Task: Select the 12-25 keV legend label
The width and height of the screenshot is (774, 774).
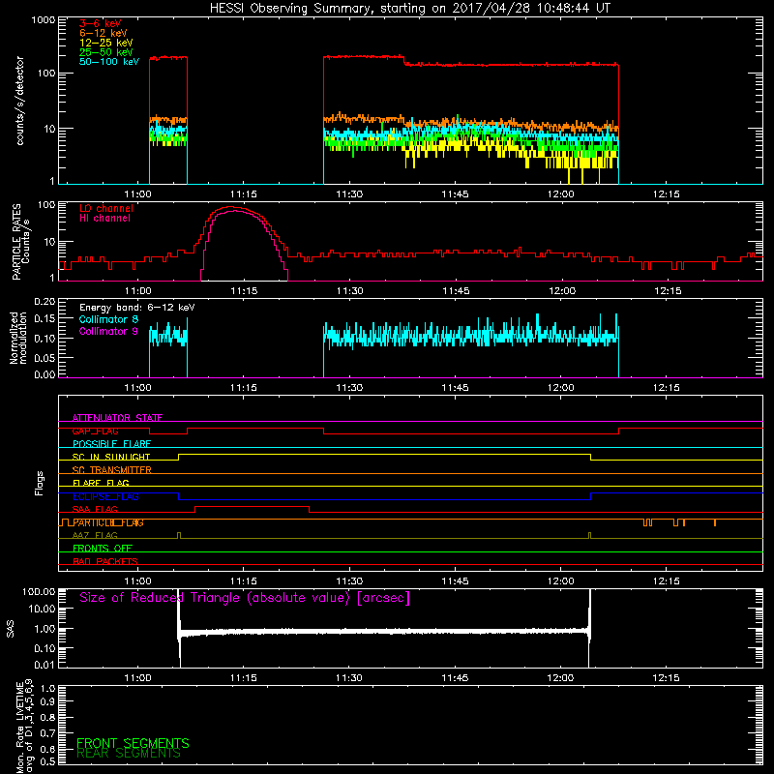Action: tap(106, 43)
